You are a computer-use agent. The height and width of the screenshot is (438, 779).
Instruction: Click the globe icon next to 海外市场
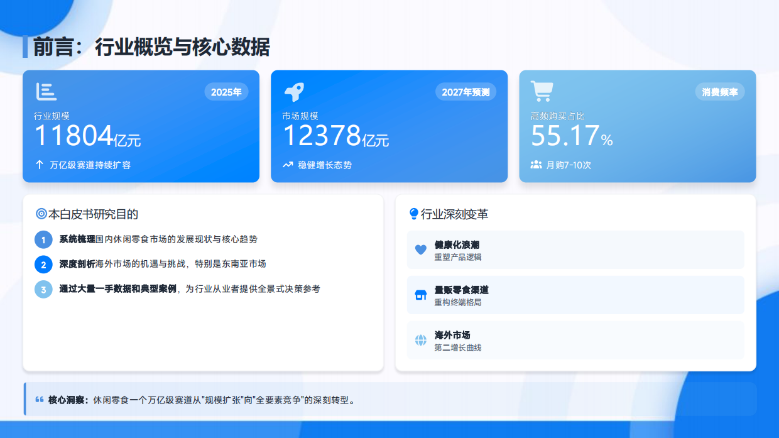(x=420, y=339)
